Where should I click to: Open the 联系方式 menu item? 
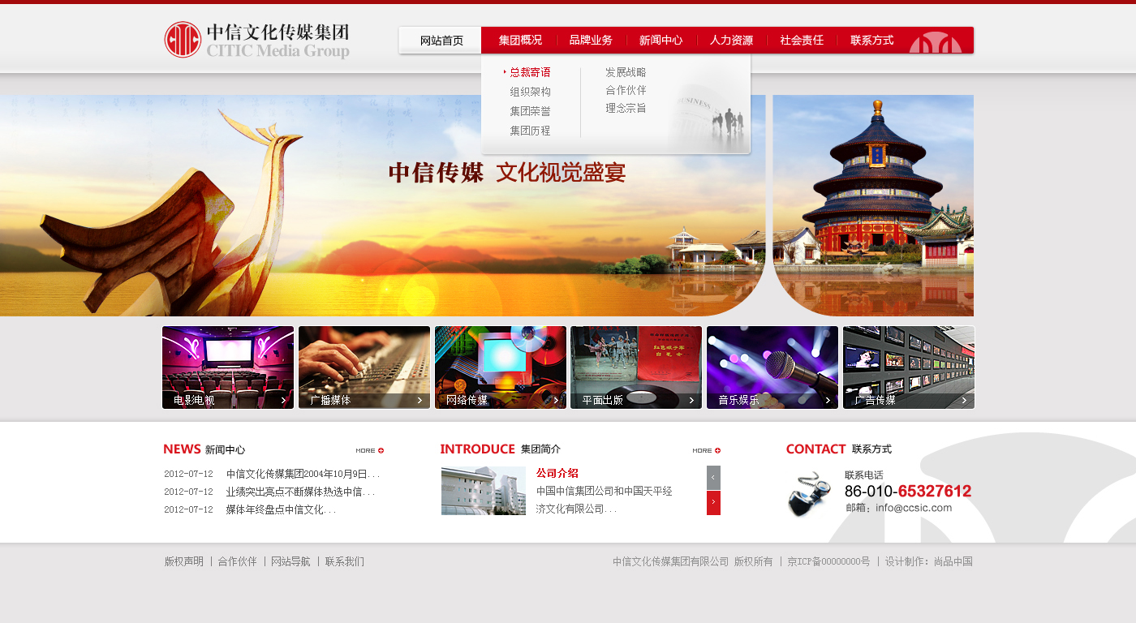871,40
